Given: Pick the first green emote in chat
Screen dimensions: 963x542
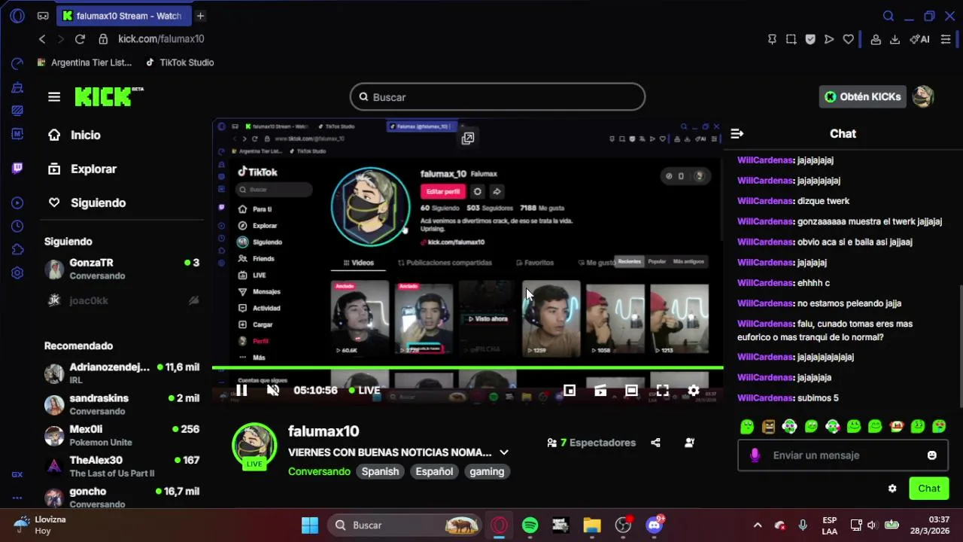Looking at the screenshot, I should [x=747, y=427].
